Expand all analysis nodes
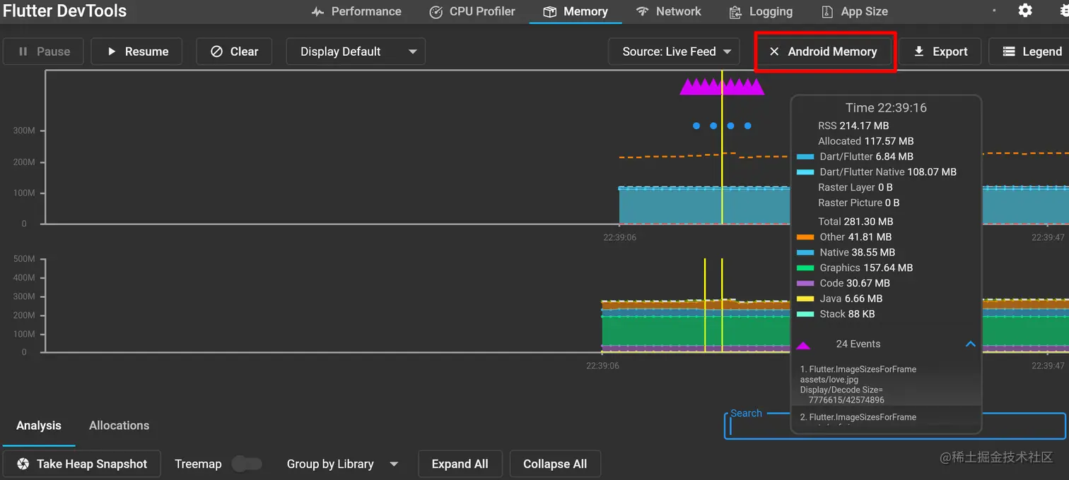The width and height of the screenshot is (1069, 480). 460,464
